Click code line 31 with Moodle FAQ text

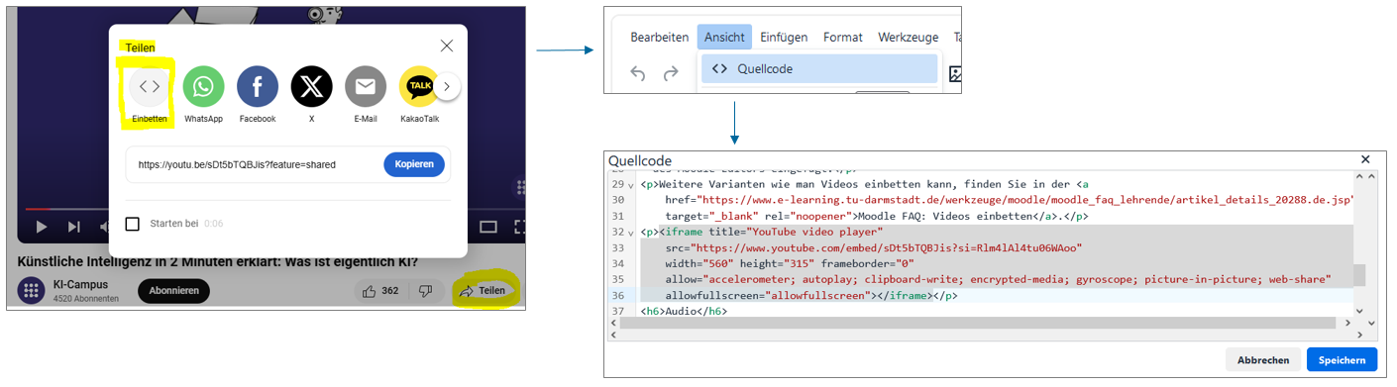point(878,216)
